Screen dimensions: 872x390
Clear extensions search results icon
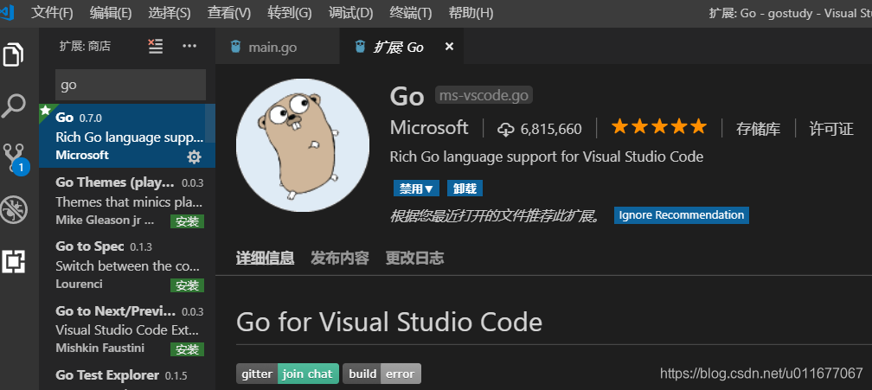click(156, 46)
